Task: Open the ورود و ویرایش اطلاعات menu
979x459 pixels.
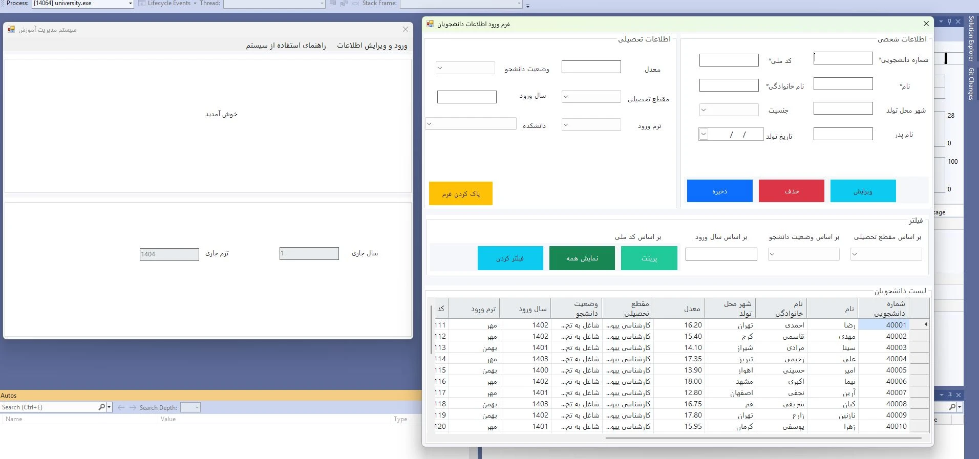Action: pos(372,46)
